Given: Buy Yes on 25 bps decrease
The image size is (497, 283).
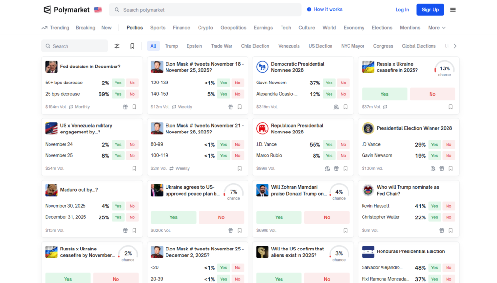Looking at the screenshot, I should coord(118,94).
